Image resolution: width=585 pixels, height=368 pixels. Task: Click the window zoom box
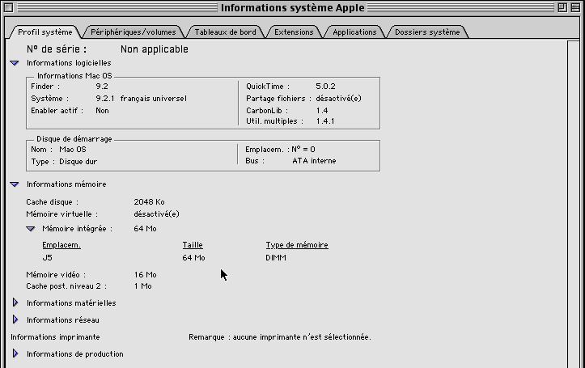click(x=562, y=7)
